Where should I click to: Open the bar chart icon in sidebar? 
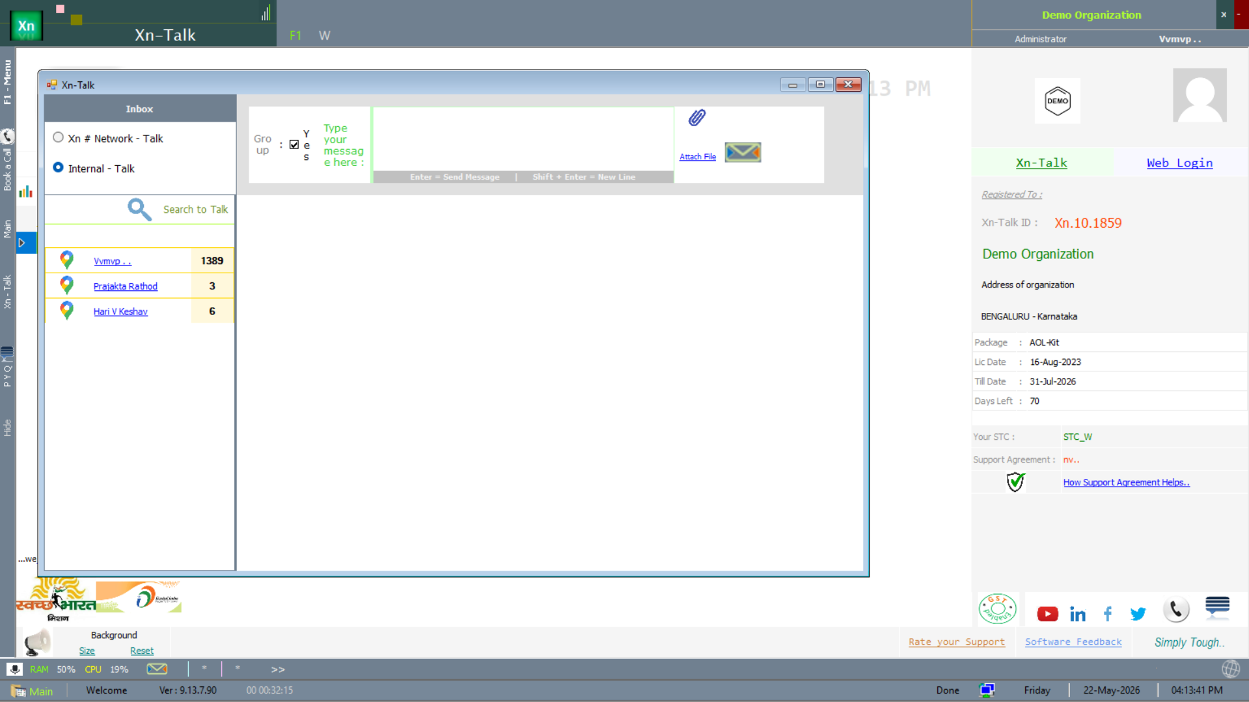click(25, 191)
